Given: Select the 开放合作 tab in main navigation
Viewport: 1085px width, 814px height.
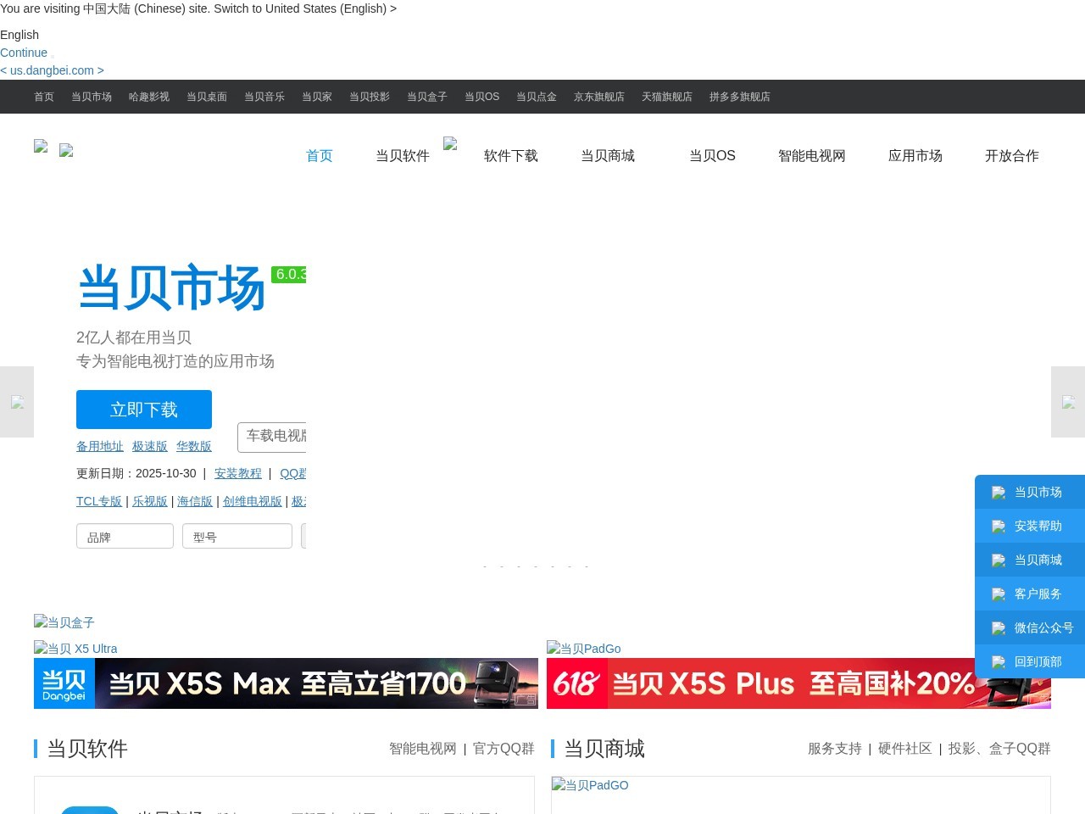Looking at the screenshot, I should point(1012,156).
